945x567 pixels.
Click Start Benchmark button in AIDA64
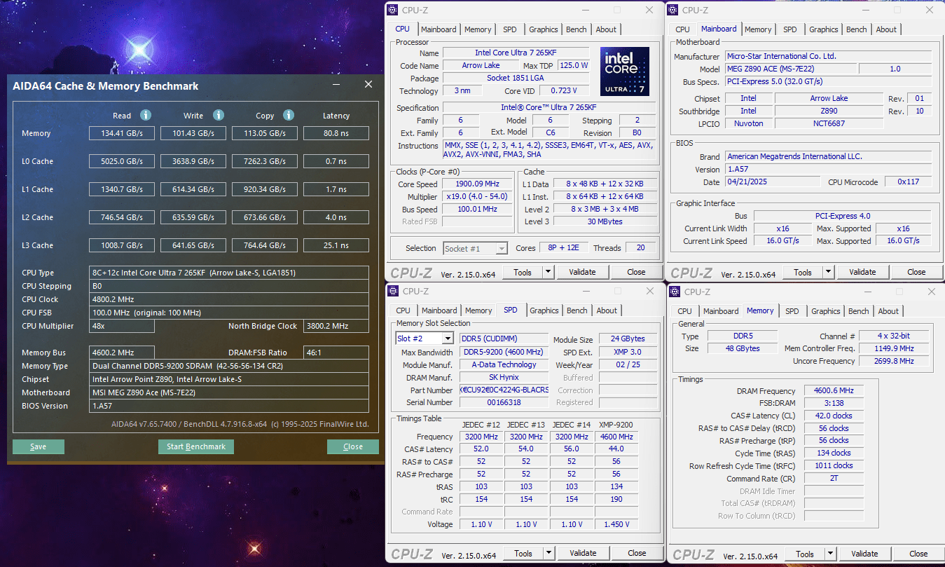(x=196, y=446)
